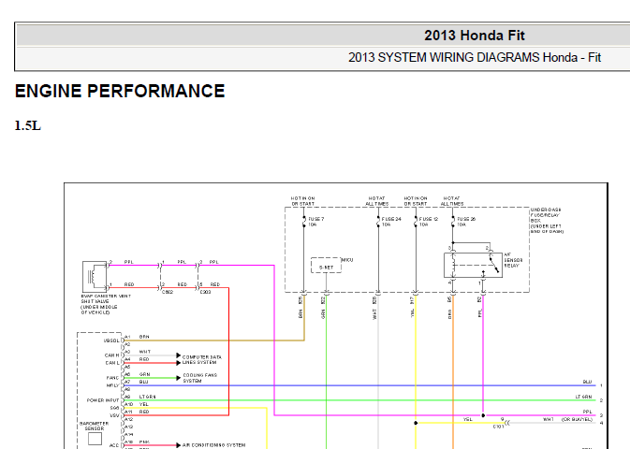630x449 pixels.
Task: Click the "FANC" pin name
Action: click(x=112, y=378)
